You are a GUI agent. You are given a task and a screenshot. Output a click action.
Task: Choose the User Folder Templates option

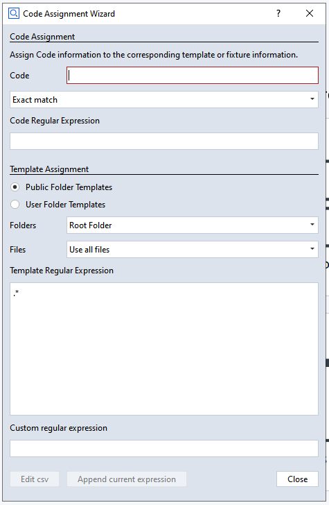coord(15,205)
